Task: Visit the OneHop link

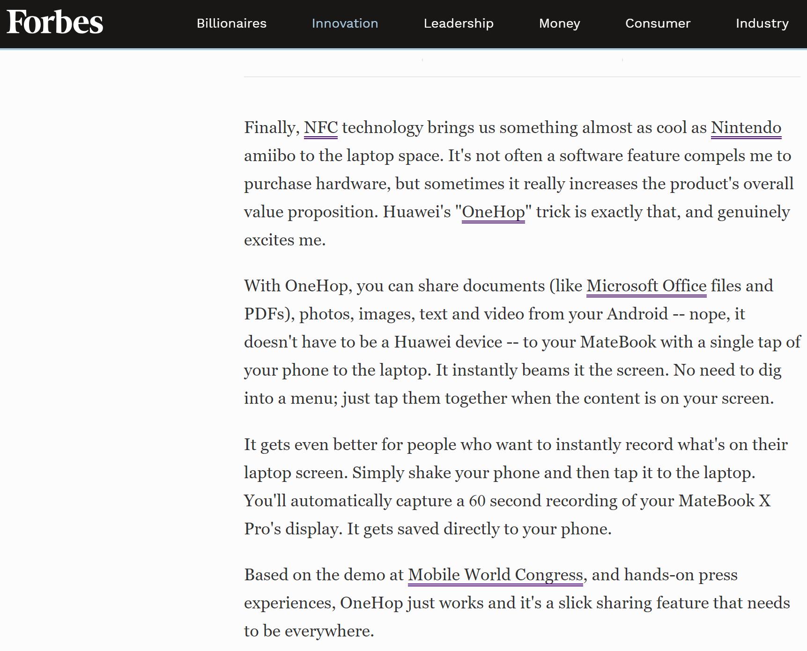Action: point(493,212)
